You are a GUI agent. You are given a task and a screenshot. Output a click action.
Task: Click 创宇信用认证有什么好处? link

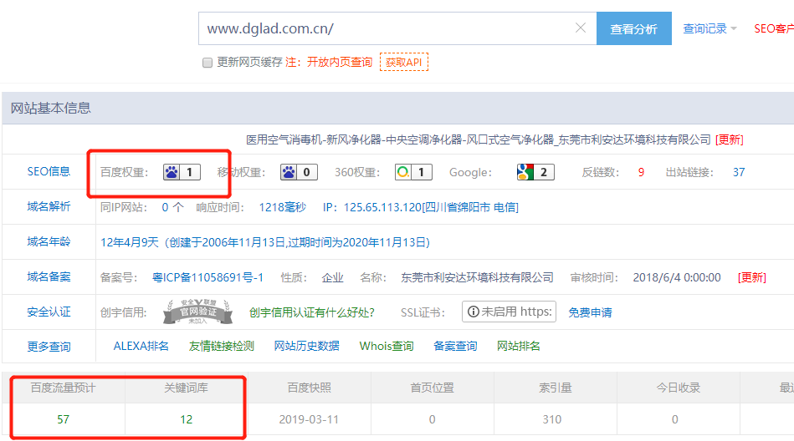pos(312,312)
